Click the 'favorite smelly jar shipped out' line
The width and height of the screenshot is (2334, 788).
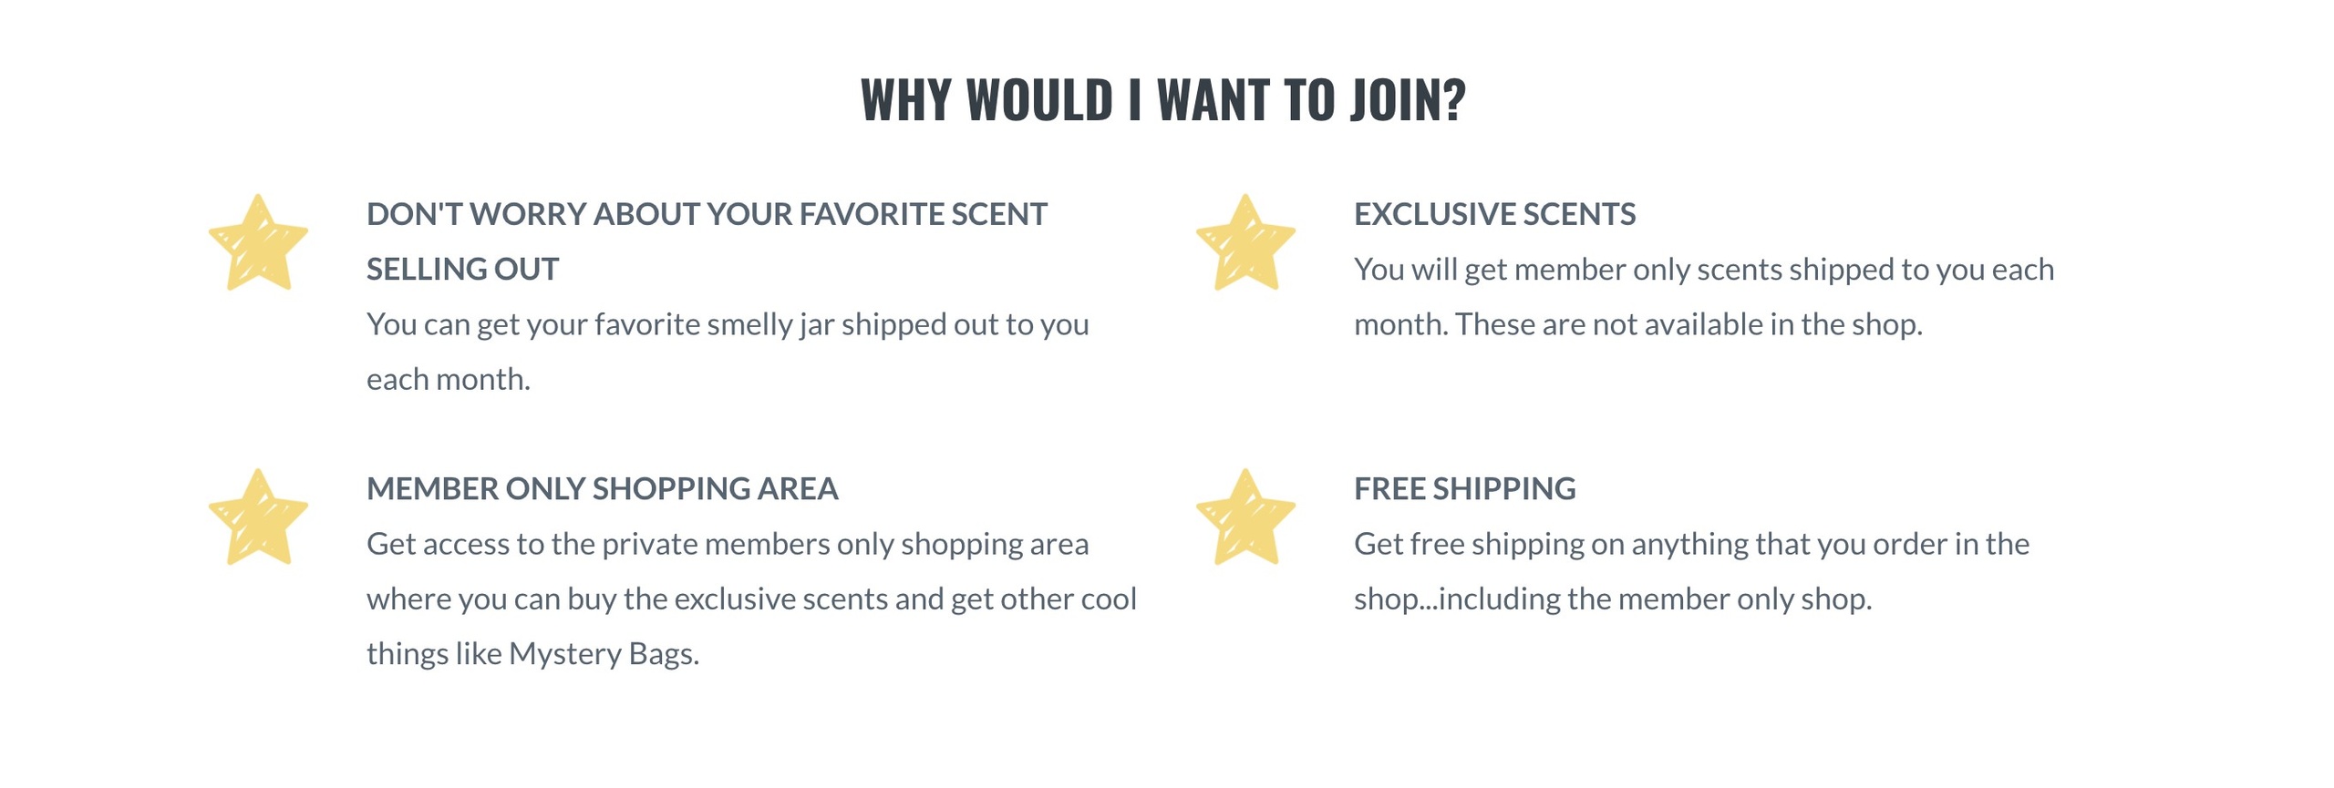(728, 324)
